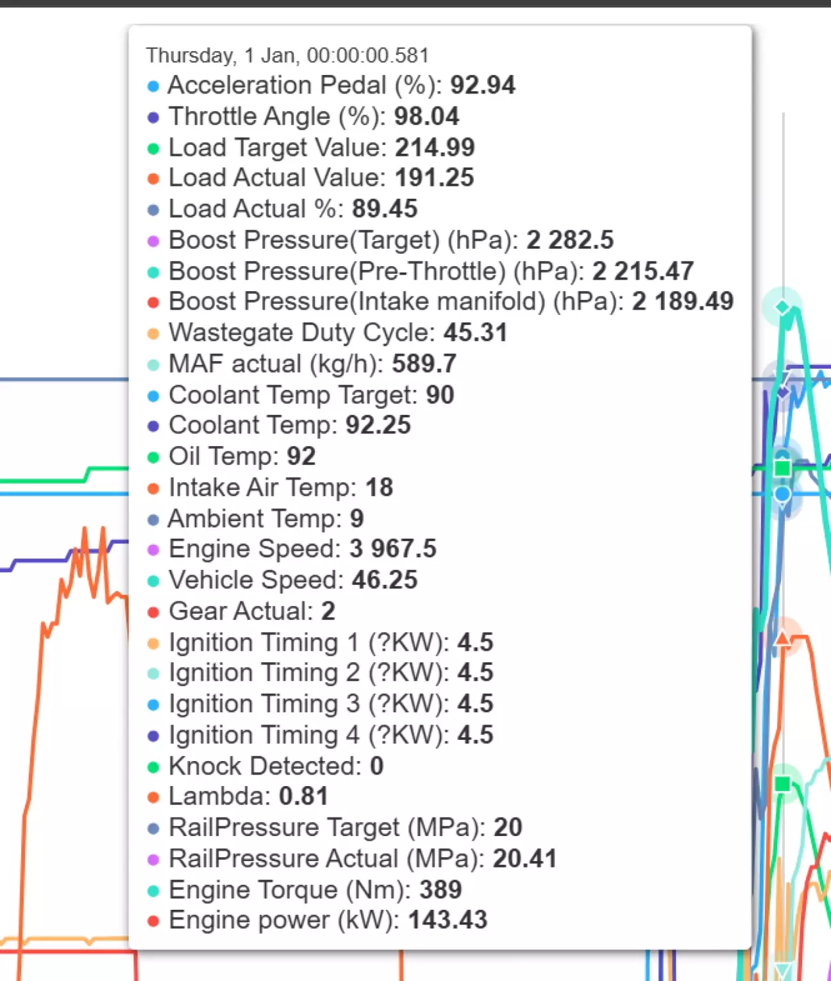Viewport: 831px width, 981px height.
Task: Click the Engine Torque (Nm) entry
Action: pos(314,890)
